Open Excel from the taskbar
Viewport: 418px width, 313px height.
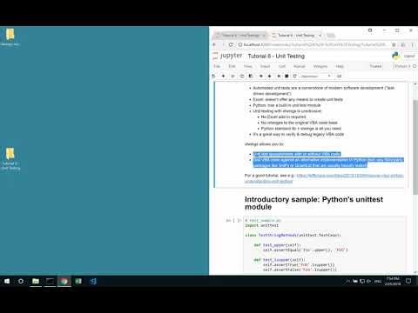78,281
